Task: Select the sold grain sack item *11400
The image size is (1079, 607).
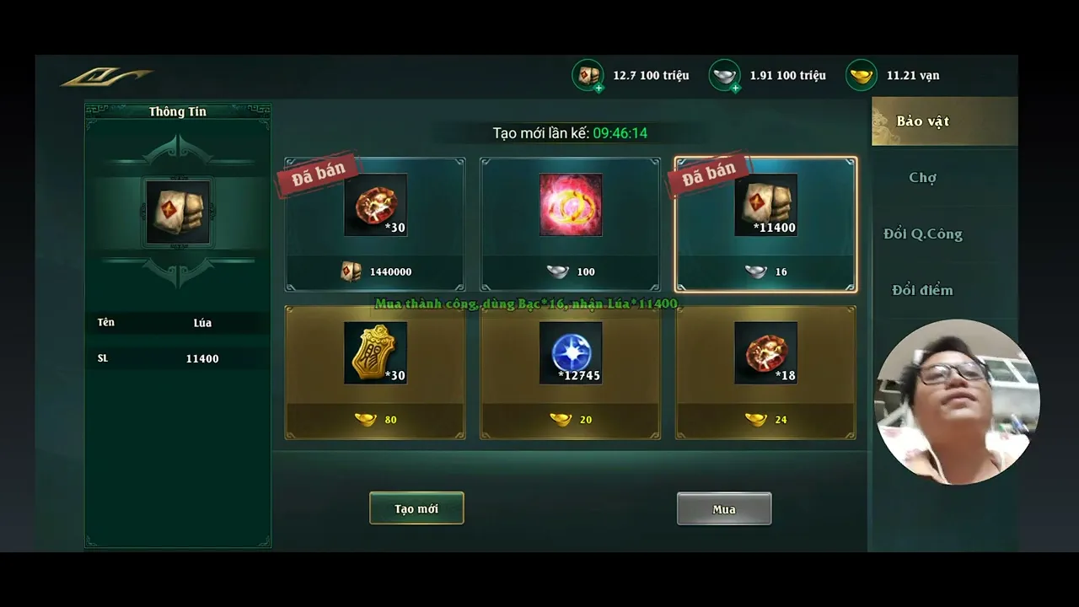Action: [x=765, y=205]
